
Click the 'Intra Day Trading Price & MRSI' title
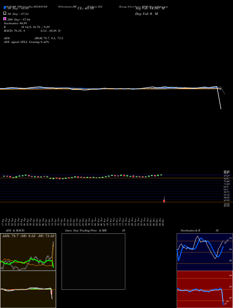(95, 231)
